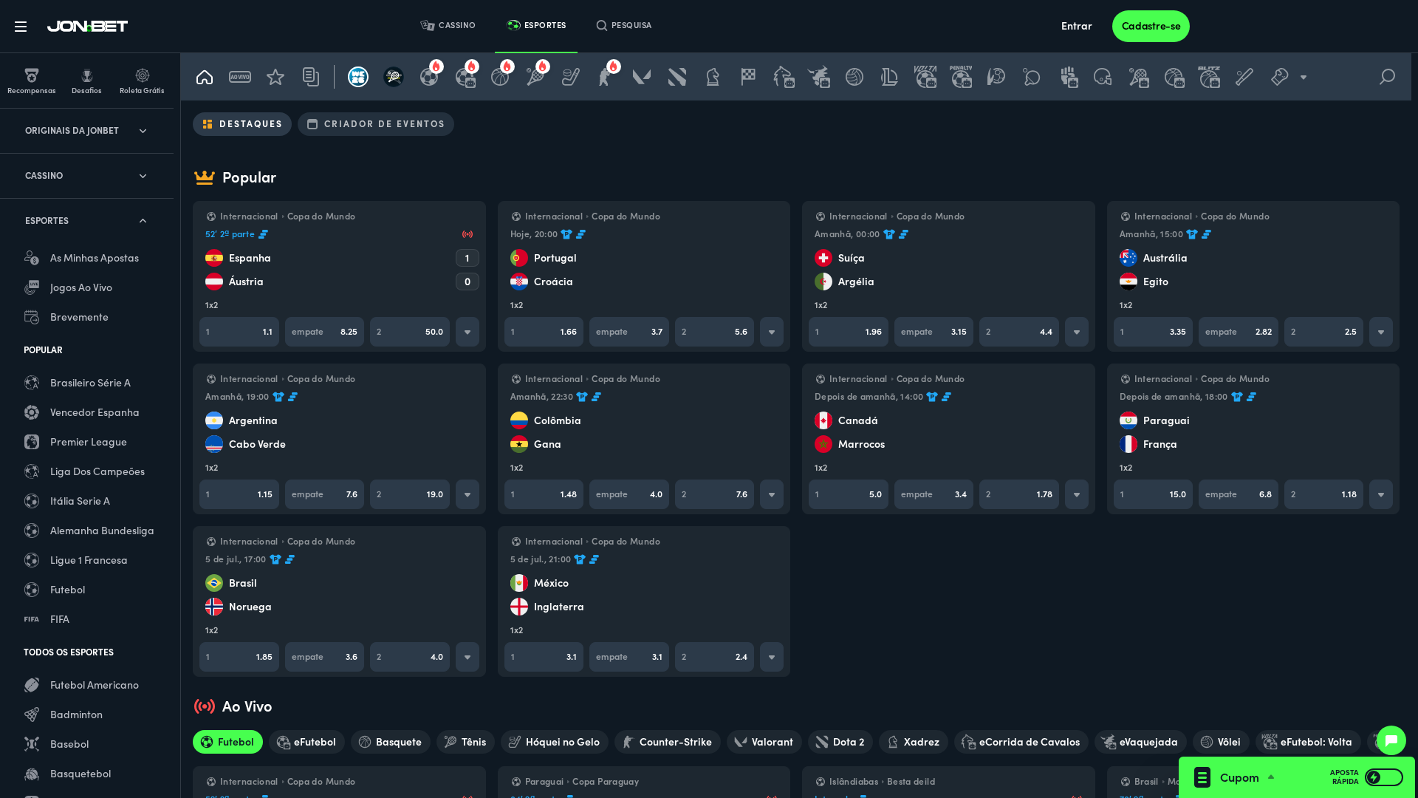1418x798 pixels.
Task: Select the racing checkered flag icon
Action: pyautogui.click(x=748, y=77)
